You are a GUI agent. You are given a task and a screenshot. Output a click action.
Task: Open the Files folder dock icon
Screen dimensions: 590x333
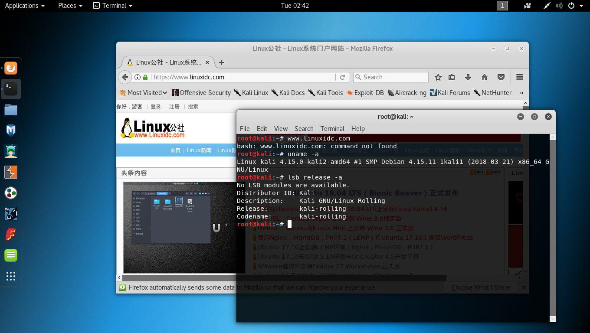click(11, 110)
